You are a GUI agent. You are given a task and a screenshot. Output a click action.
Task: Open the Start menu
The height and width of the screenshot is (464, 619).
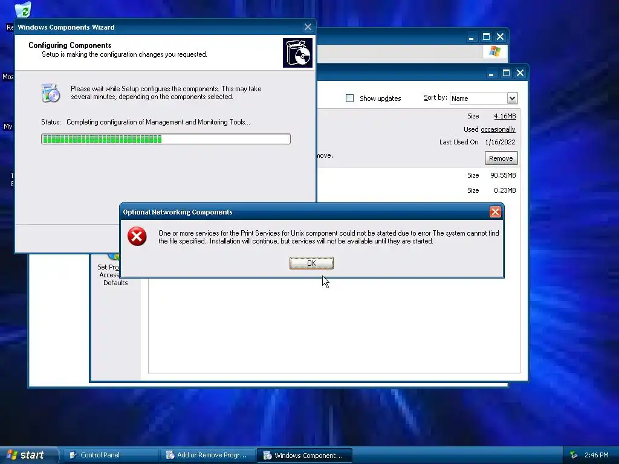click(28, 455)
